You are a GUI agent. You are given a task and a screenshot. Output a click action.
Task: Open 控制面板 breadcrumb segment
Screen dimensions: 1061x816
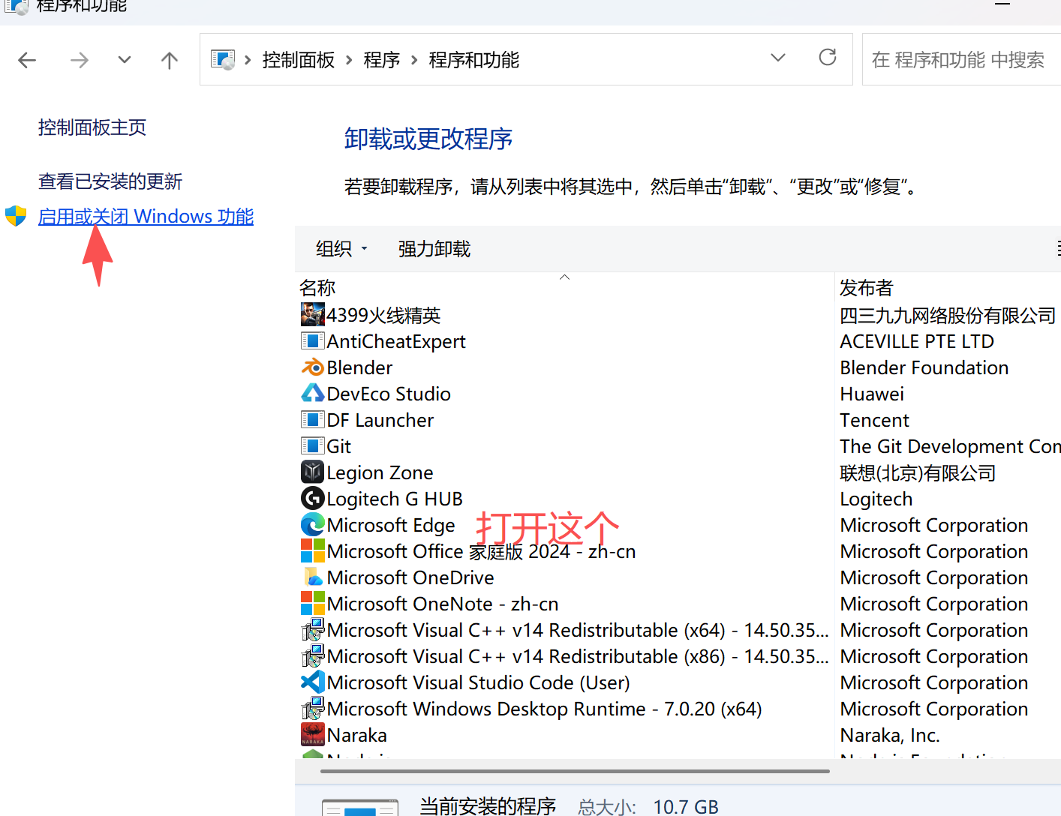[299, 60]
